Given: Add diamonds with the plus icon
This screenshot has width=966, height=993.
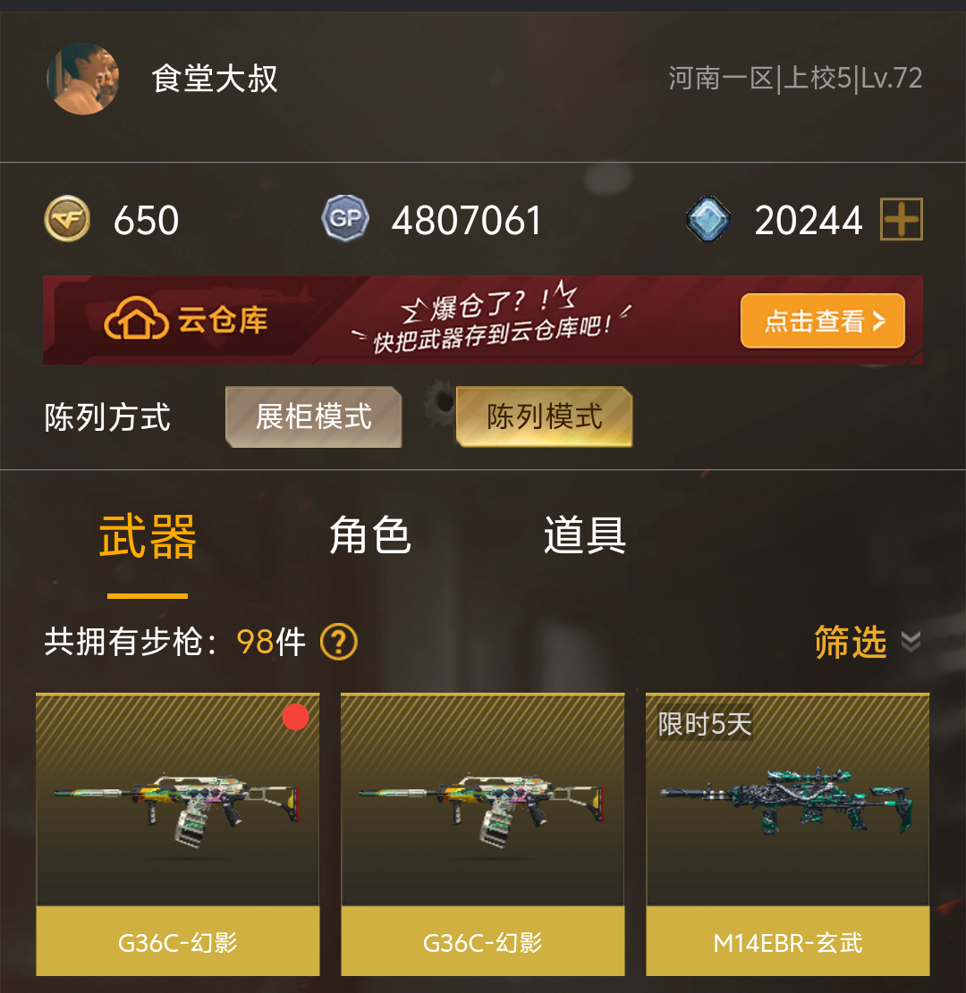Looking at the screenshot, I should [x=902, y=219].
